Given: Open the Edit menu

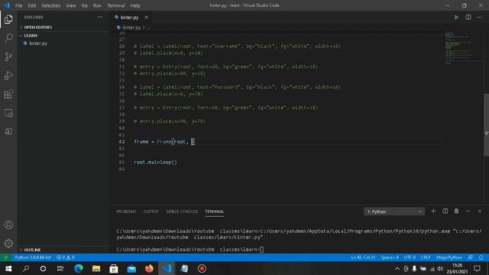Looking at the screenshot, I should point(32,5).
